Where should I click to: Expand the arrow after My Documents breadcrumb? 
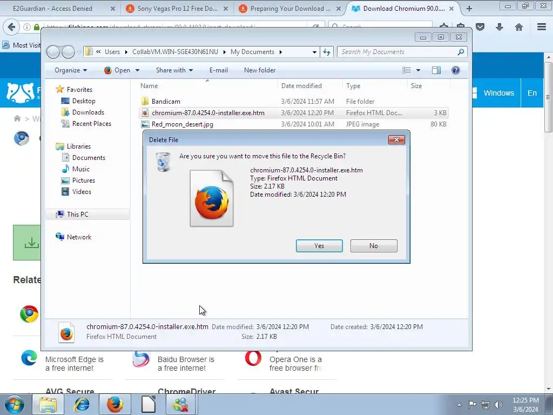(x=281, y=52)
